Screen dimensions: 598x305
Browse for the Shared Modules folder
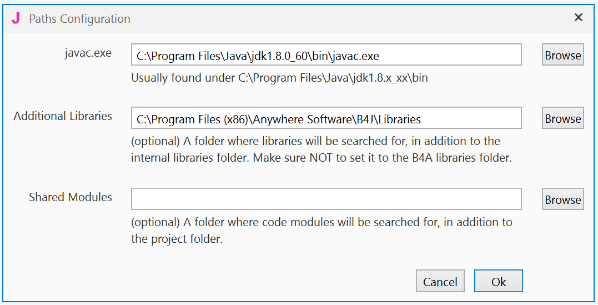(562, 199)
